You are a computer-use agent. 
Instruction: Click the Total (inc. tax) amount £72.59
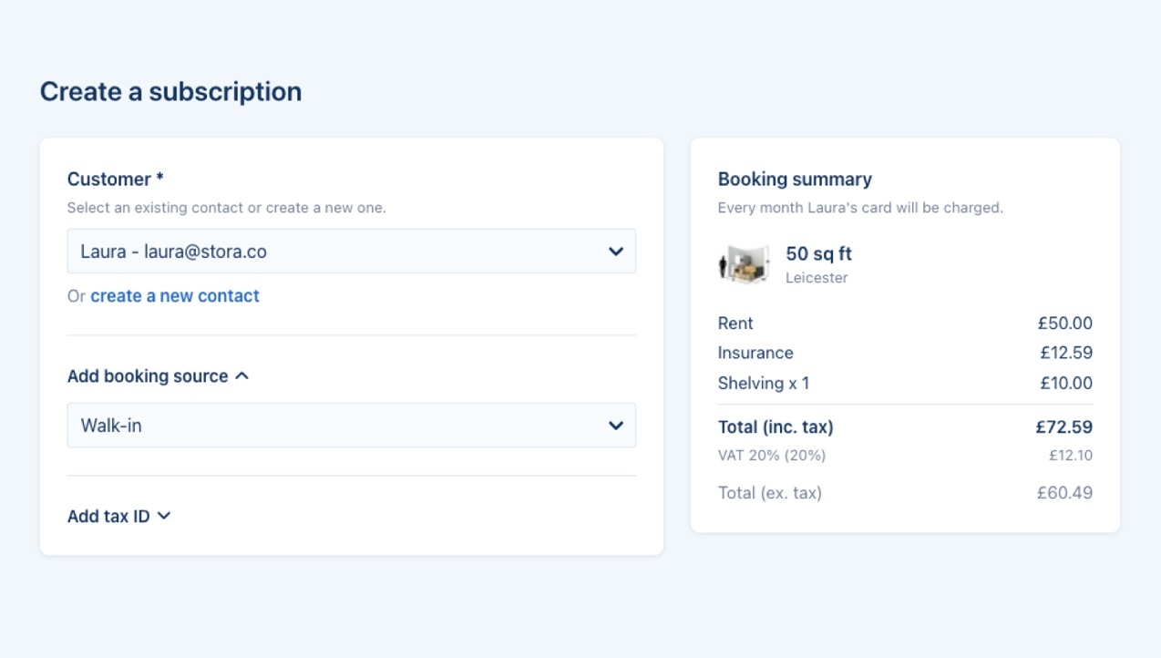tap(1063, 427)
